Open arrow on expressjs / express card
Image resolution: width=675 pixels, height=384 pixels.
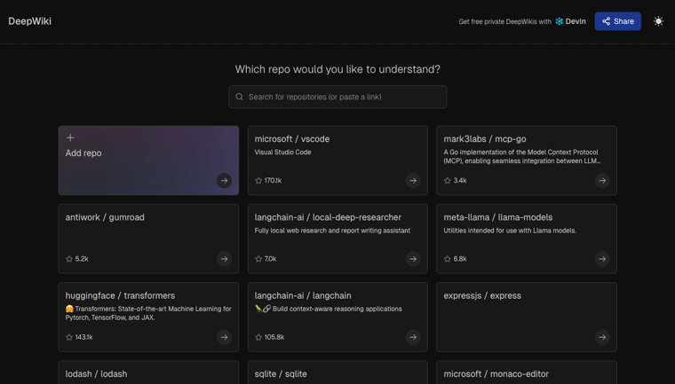point(602,337)
